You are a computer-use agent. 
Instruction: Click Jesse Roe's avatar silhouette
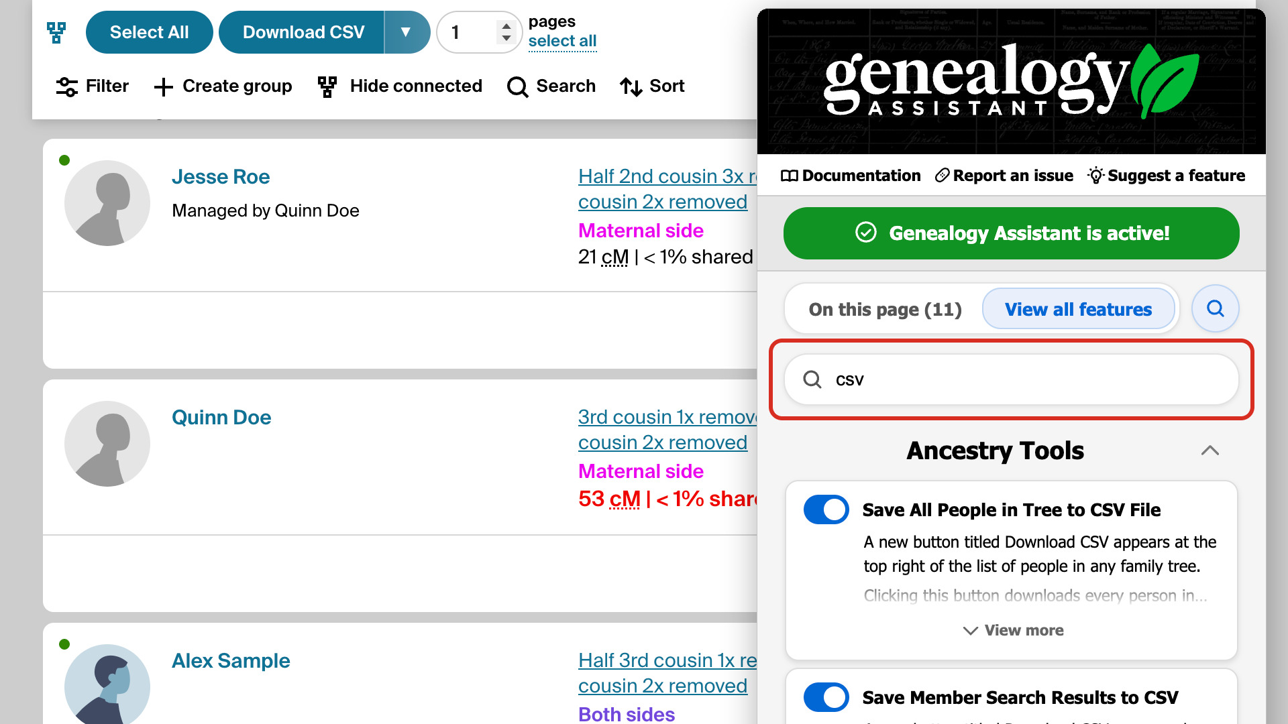(x=107, y=203)
